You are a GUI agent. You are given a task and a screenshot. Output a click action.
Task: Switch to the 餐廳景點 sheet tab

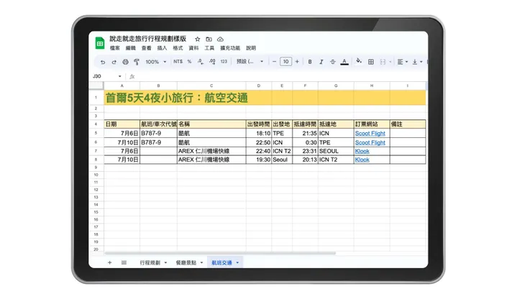tap(186, 262)
